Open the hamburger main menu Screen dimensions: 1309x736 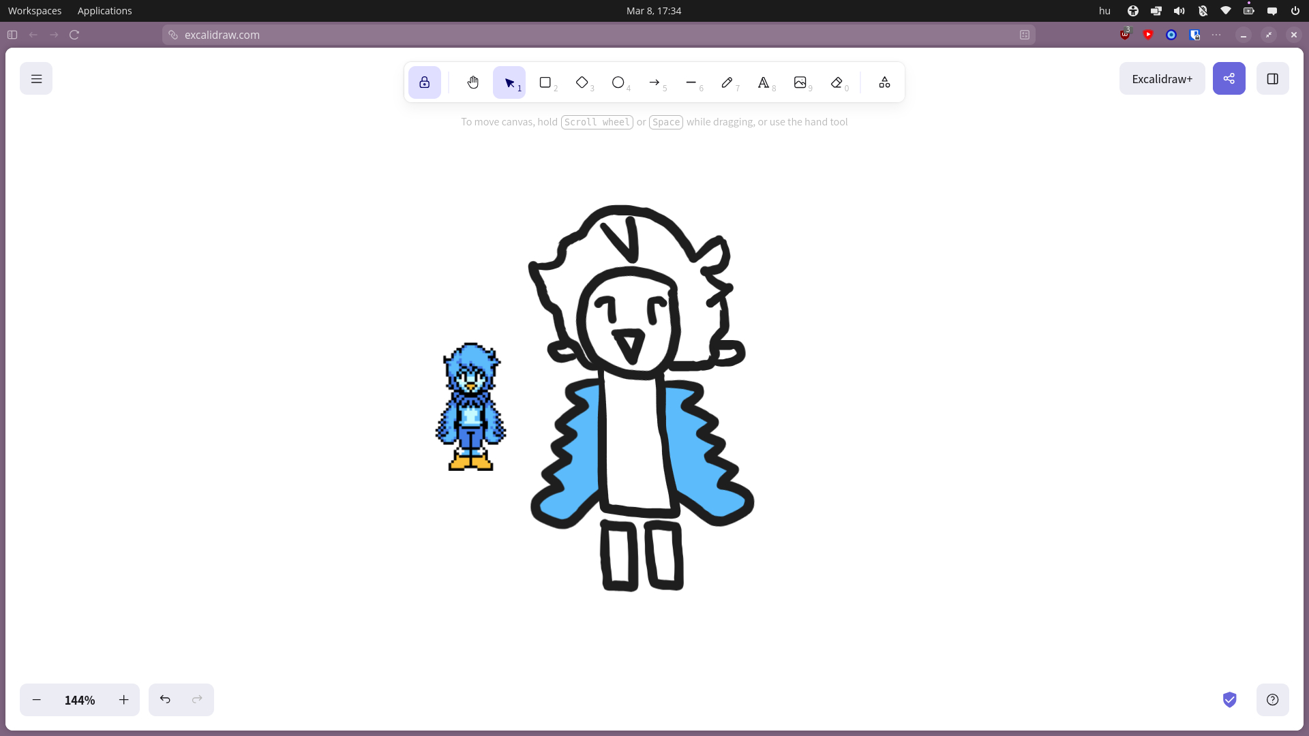(36, 79)
